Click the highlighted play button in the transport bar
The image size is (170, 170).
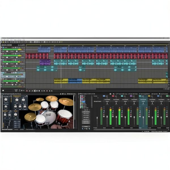35,91
